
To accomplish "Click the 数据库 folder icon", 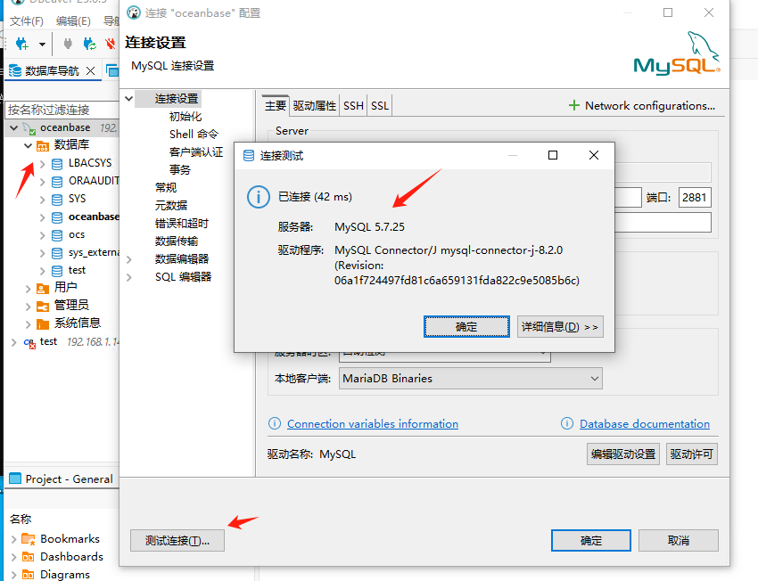I will click(x=43, y=145).
